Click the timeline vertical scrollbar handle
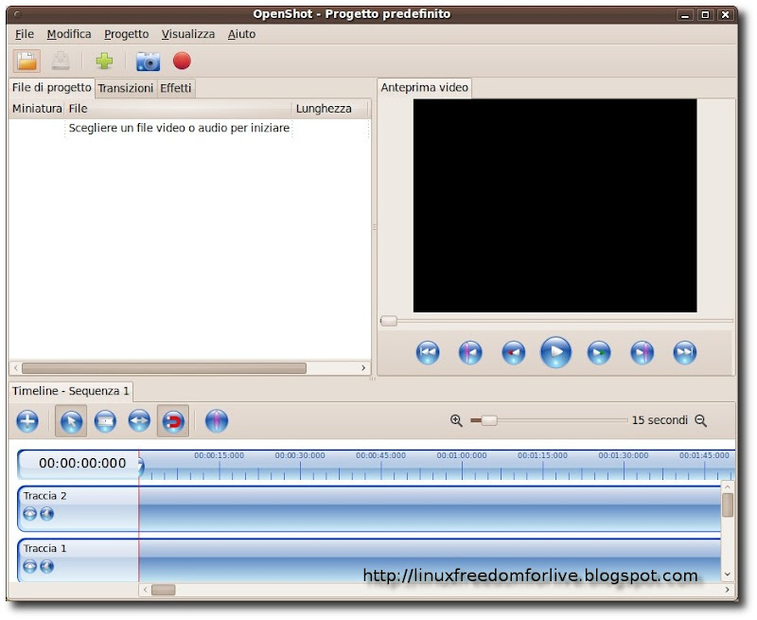757x620 pixels. [x=727, y=505]
